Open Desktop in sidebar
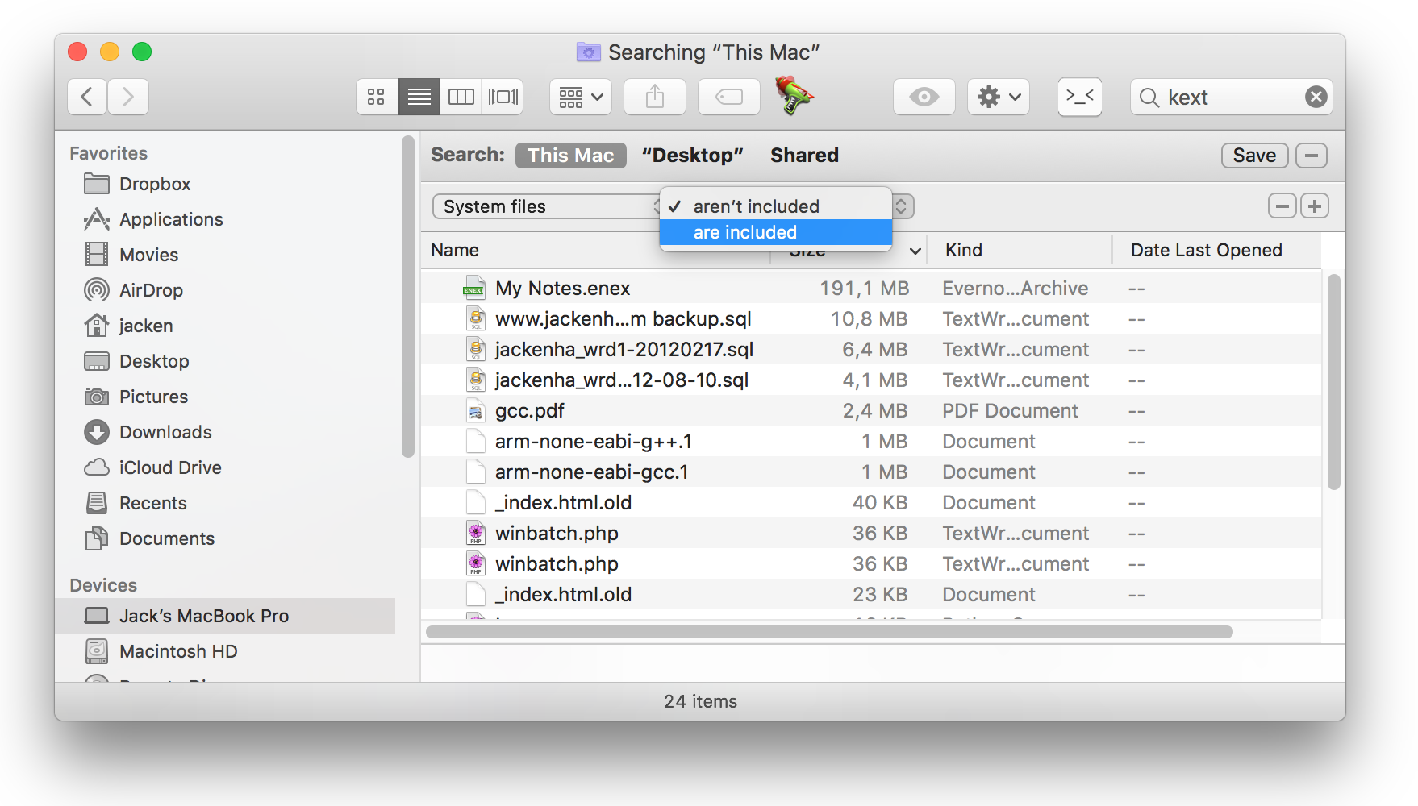Viewport: 1418px width, 806px height. pyautogui.click(x=226, y=361)
